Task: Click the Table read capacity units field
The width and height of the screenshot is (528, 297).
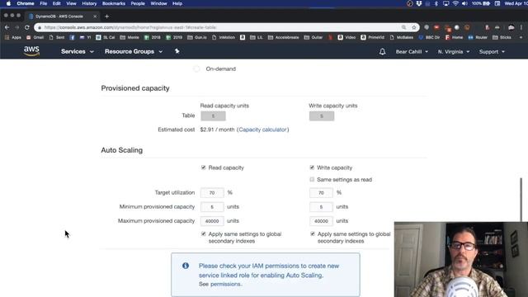Action: pos(213,115)
